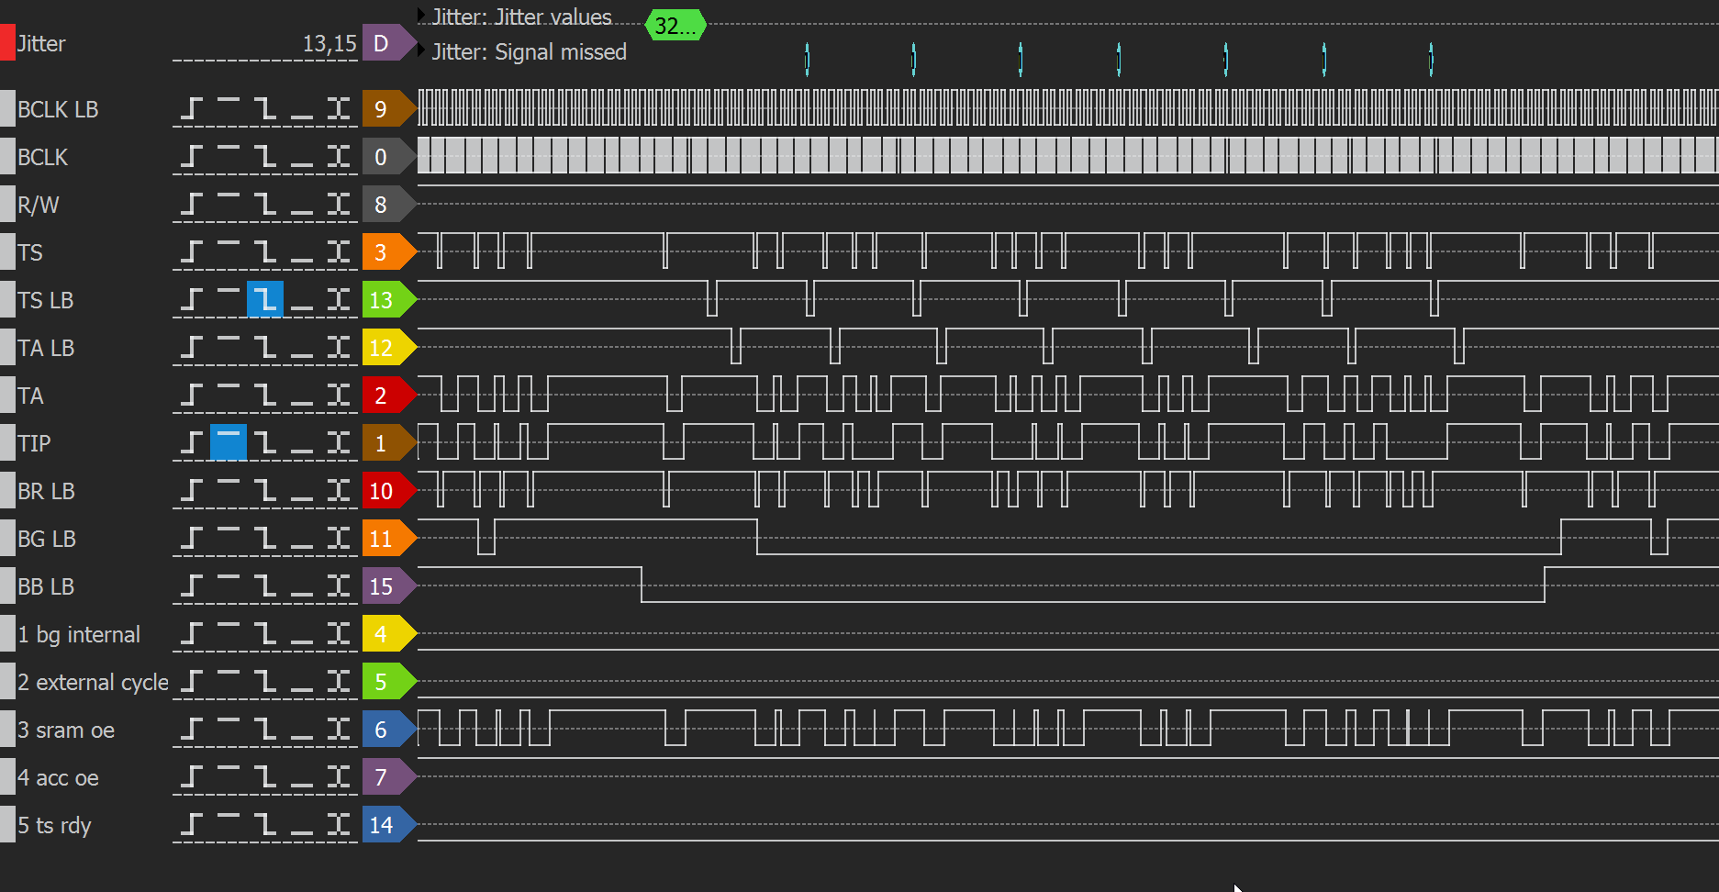Set high level trigger on R/W channel
This screenshot has height=892, width=1719.
229,205
